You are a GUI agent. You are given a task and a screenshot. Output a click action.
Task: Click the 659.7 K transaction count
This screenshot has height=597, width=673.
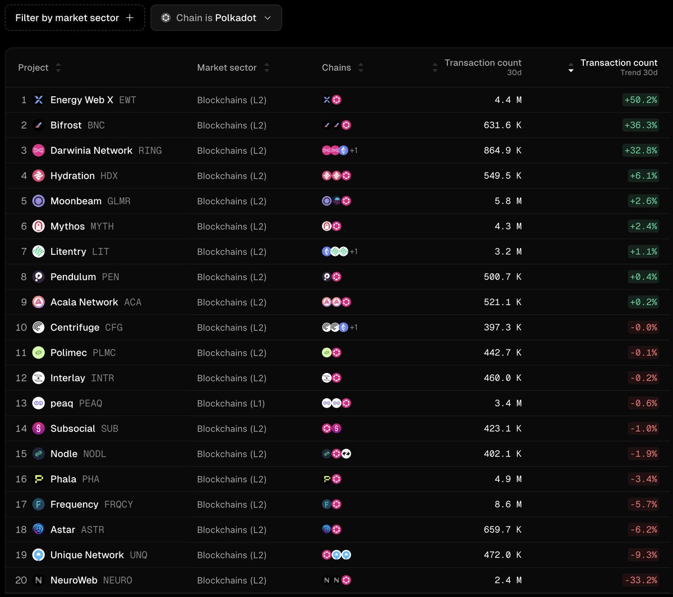[x=503, y=529]
